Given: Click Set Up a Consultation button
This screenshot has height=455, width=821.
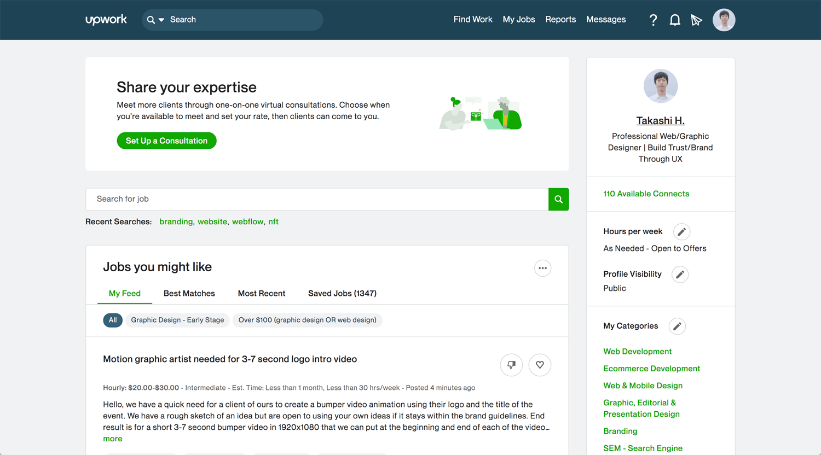Looking at the screenshot, I should click(x=166, y=141).
